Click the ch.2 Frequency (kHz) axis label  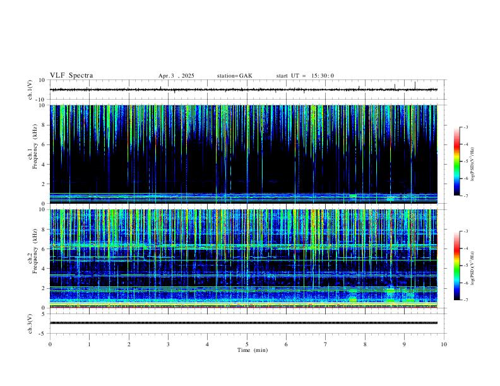coord(32,251)
